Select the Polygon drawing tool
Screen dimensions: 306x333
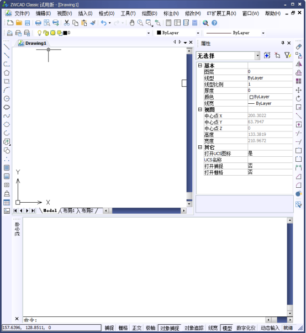(7, 73)
